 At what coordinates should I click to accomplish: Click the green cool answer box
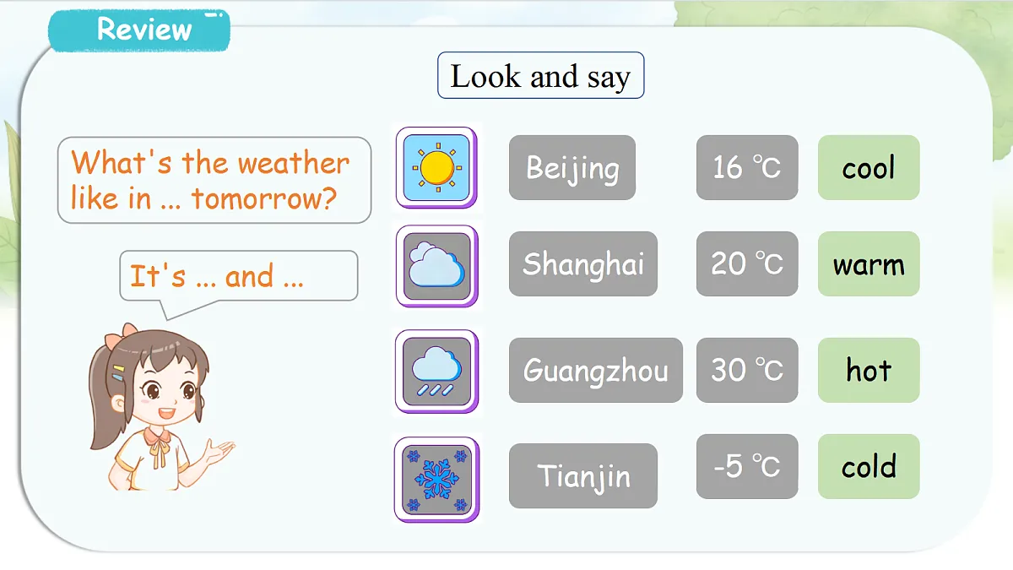click(x=869, y=167)
